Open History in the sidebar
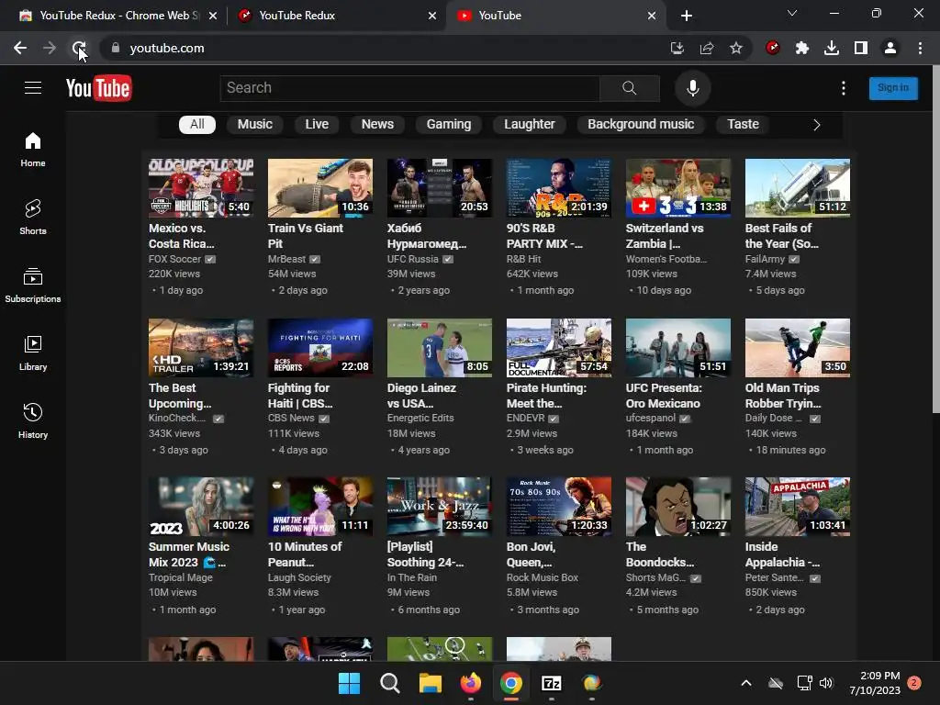Screen dimensions: 940x705 pyautogui.click(x=33, y=420)
